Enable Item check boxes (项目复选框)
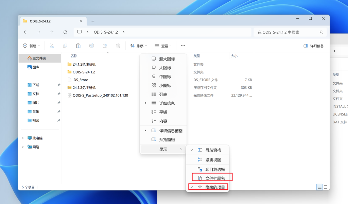348x204 pixels. coord(207,169)
